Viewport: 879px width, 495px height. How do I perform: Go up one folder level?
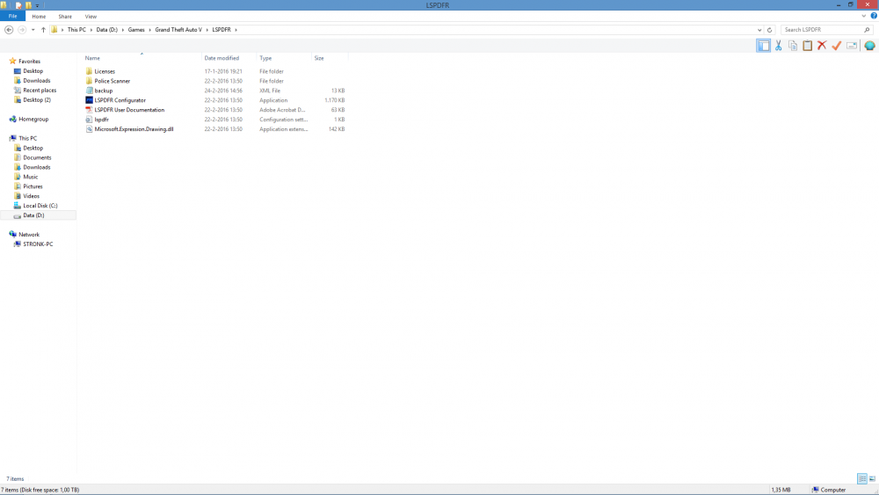pyautogui.click(x=43, y=30)
